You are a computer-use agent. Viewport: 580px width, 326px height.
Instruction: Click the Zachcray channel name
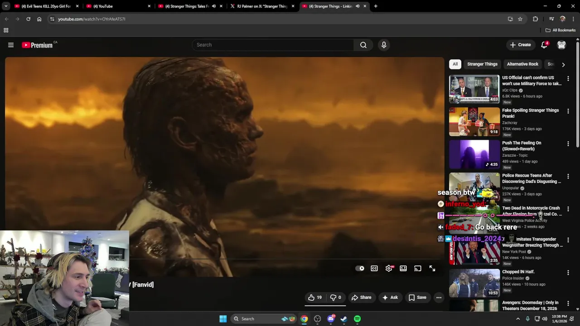[x=509, y=123]
